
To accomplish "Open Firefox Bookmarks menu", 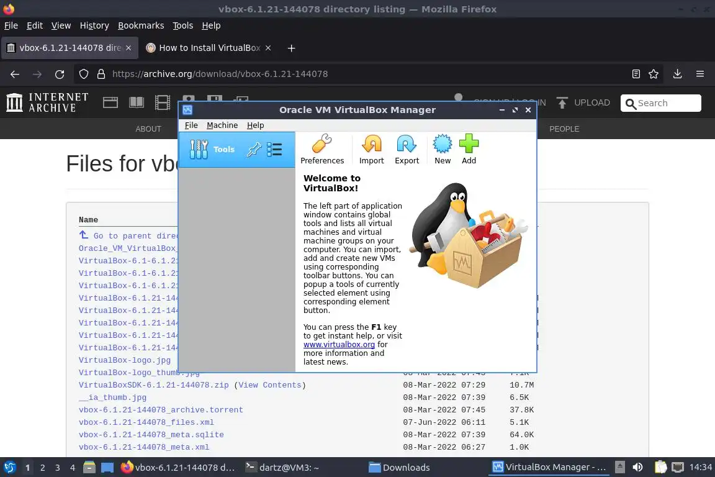I will (x=141, y=25).
